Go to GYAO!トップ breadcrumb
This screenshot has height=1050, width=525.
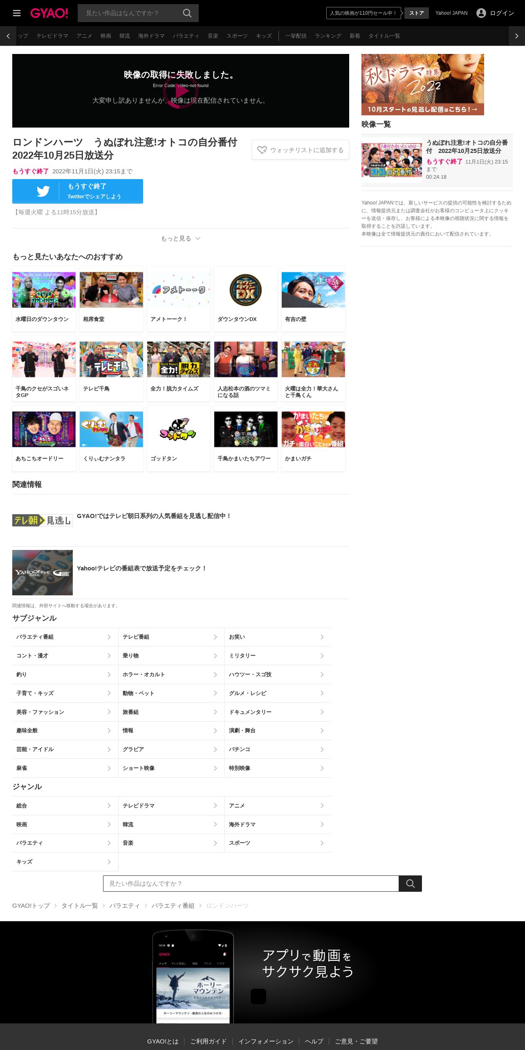[31, 906]
